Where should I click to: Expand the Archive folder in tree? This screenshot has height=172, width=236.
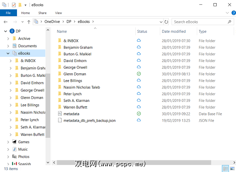pyautogui.click(x=8, y=39)
